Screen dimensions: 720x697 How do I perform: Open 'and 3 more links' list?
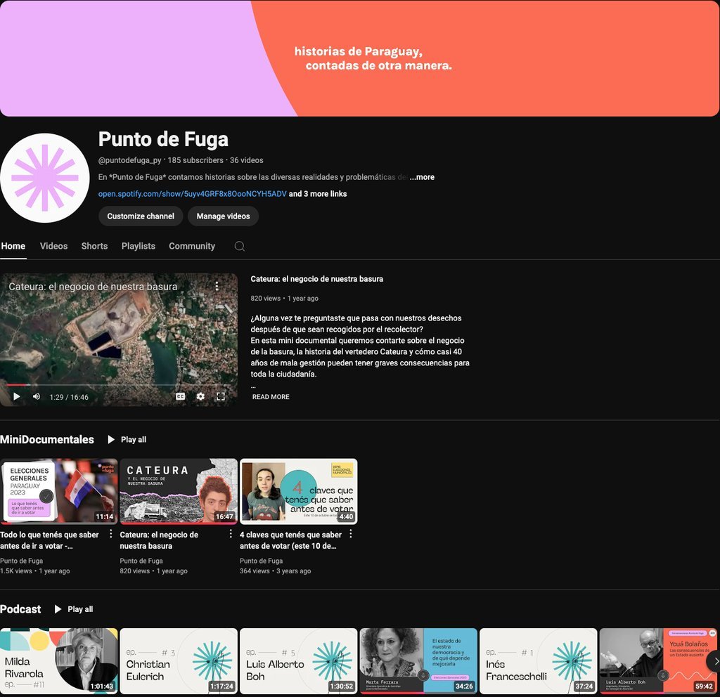318,194
